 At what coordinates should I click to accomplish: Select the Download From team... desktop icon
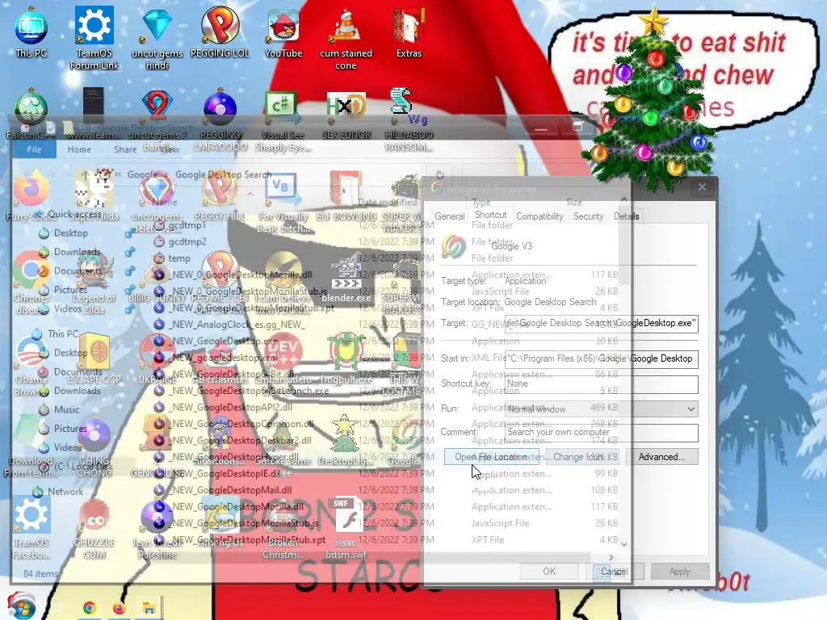(31, 446)
